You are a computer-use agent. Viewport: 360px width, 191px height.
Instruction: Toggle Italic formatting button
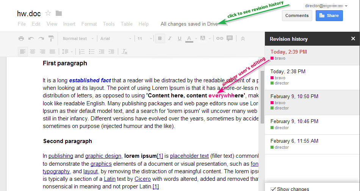pyautogui.click(x=170, y=39)
